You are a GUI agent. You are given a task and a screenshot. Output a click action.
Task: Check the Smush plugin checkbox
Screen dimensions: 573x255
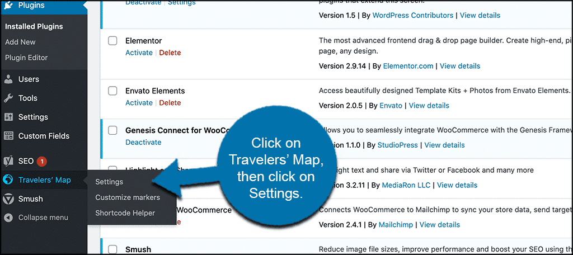point(112,249)
